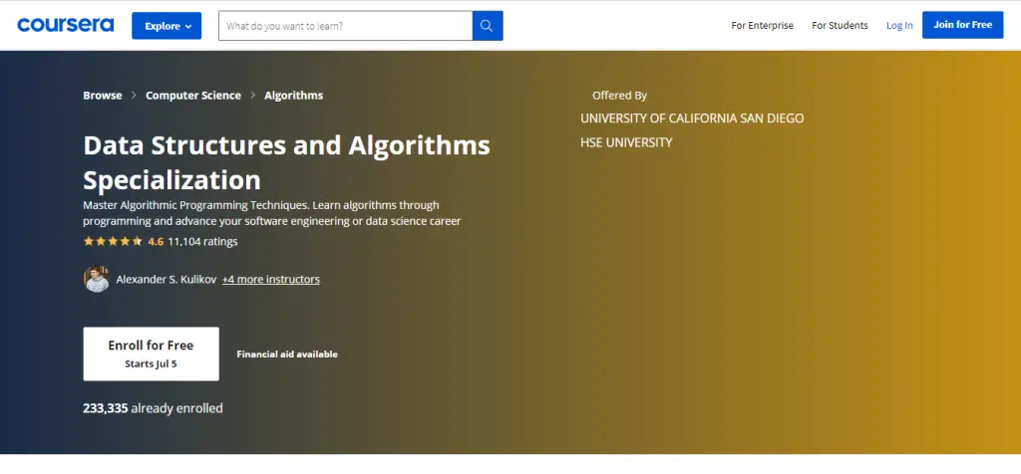
Task: Click the star rating icons
Action: (x=112, y=241)
